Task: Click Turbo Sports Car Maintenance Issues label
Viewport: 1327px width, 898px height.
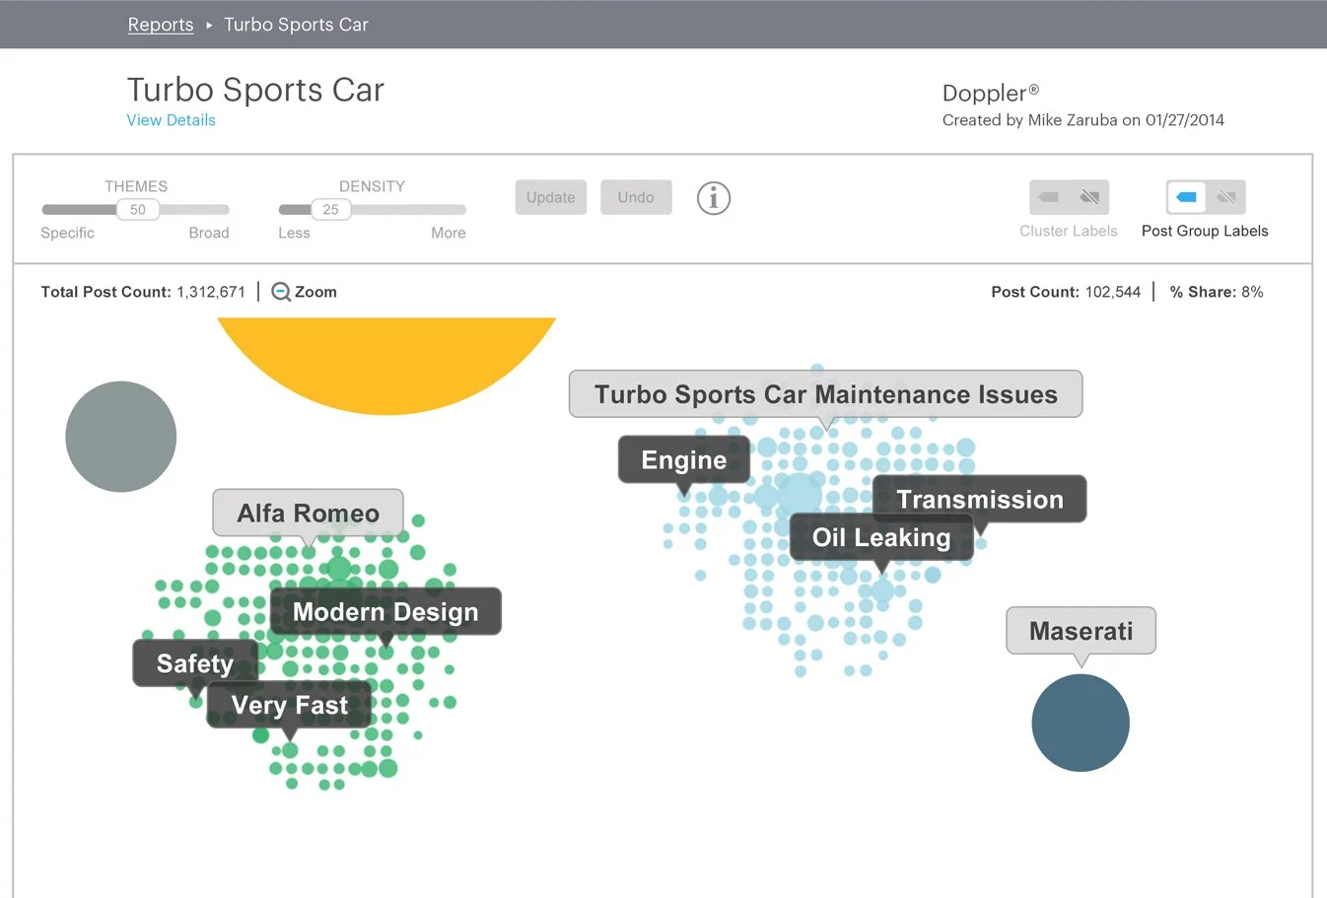Action: click(x=826, y=394)
